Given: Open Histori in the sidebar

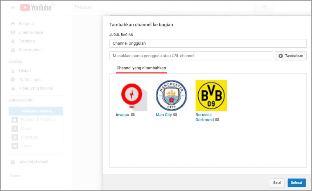Looking at the screenshot, I should [25, 71].
